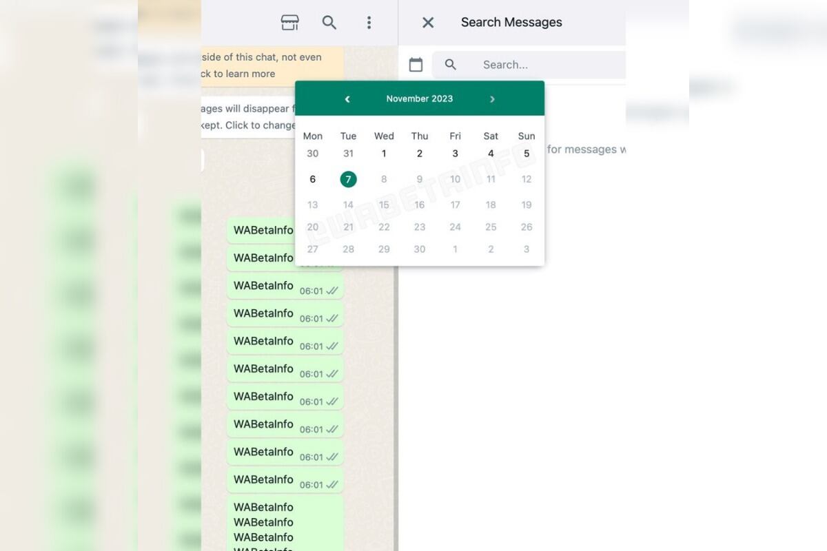Close the Search Messages panel

428,23
